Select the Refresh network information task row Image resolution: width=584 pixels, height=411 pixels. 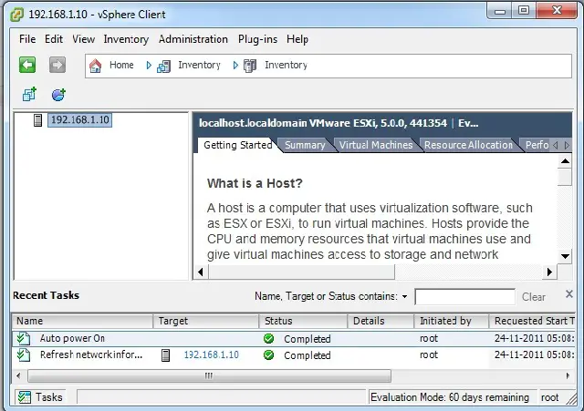[294, 355]
